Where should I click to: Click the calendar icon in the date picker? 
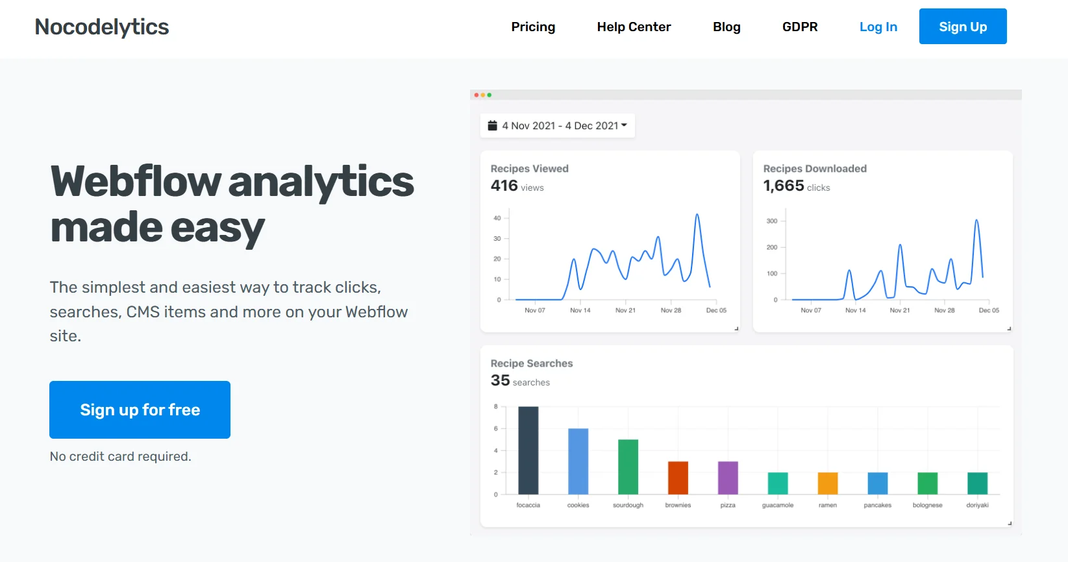coord(492,125)
